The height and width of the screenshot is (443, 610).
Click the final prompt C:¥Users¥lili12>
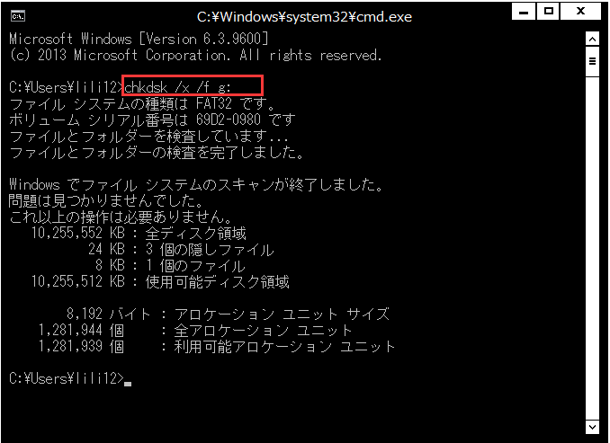point(67,378)
